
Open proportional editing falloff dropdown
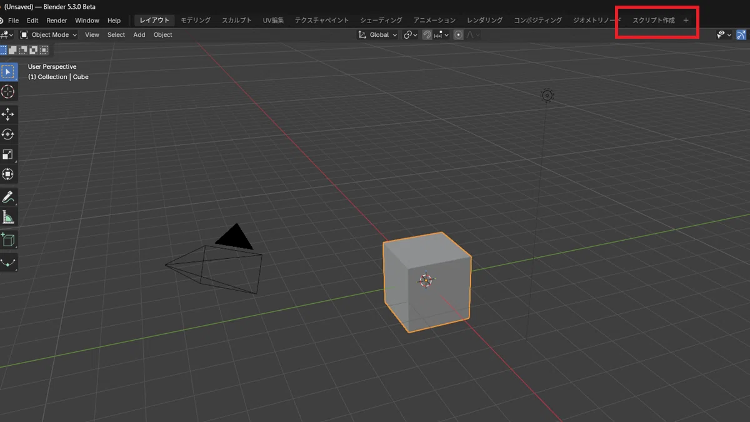point(473,35)
